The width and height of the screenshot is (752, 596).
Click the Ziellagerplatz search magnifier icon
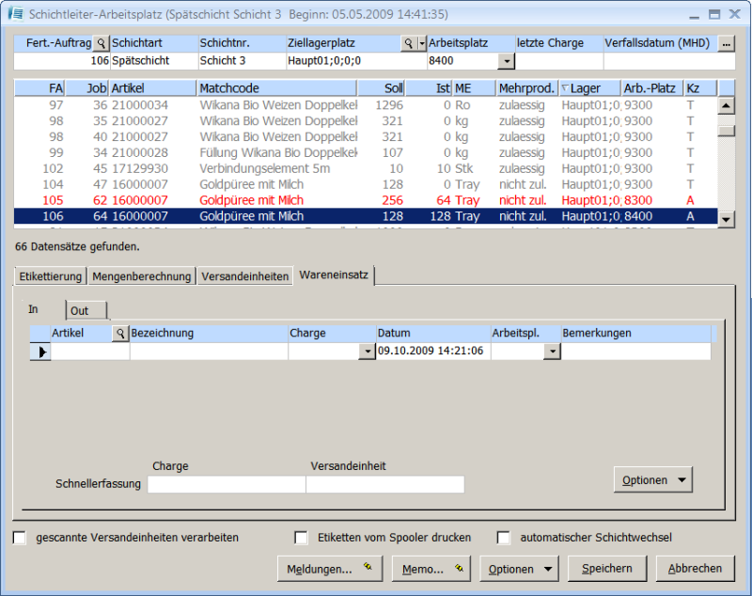[x=408, y=43]
